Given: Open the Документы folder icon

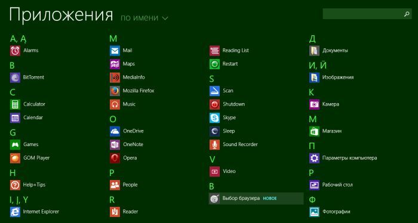Looking at the screenshot, I should 314,51.
